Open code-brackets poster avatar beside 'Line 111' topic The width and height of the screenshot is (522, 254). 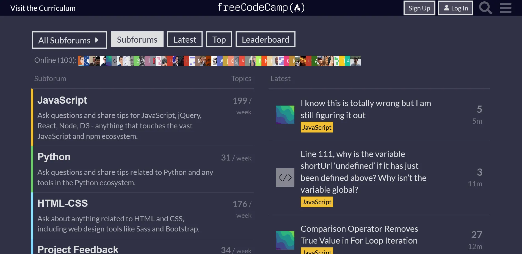pos(285,177)
